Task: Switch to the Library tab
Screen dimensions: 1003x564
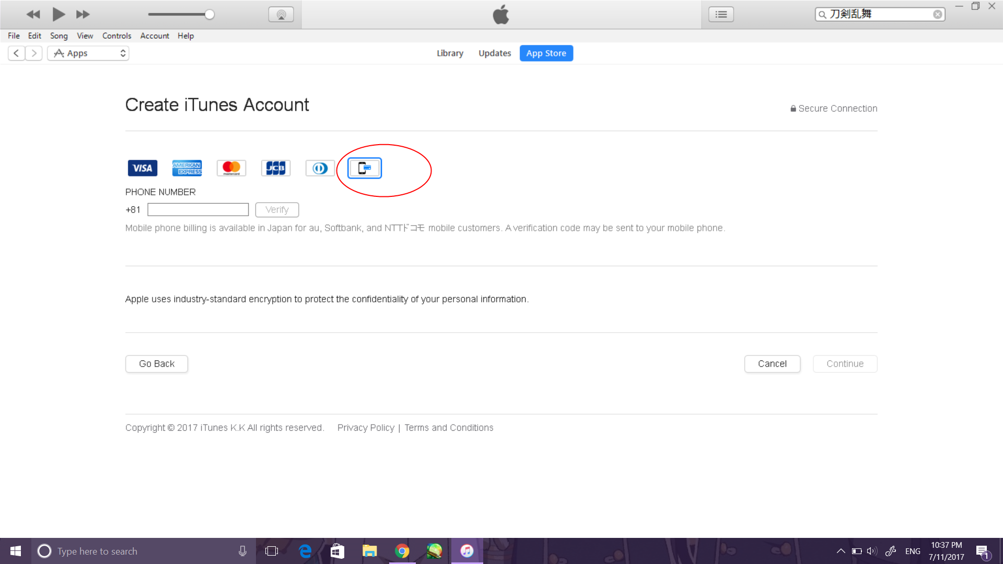Action: pyautogui.click(x=450, y=53)
